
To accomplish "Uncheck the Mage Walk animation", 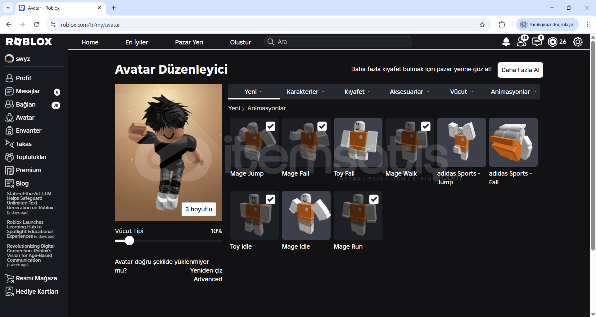I will coord(426,126).
